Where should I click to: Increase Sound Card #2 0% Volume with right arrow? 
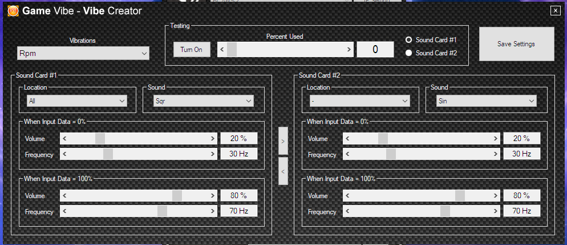click(x=496, y=138)
